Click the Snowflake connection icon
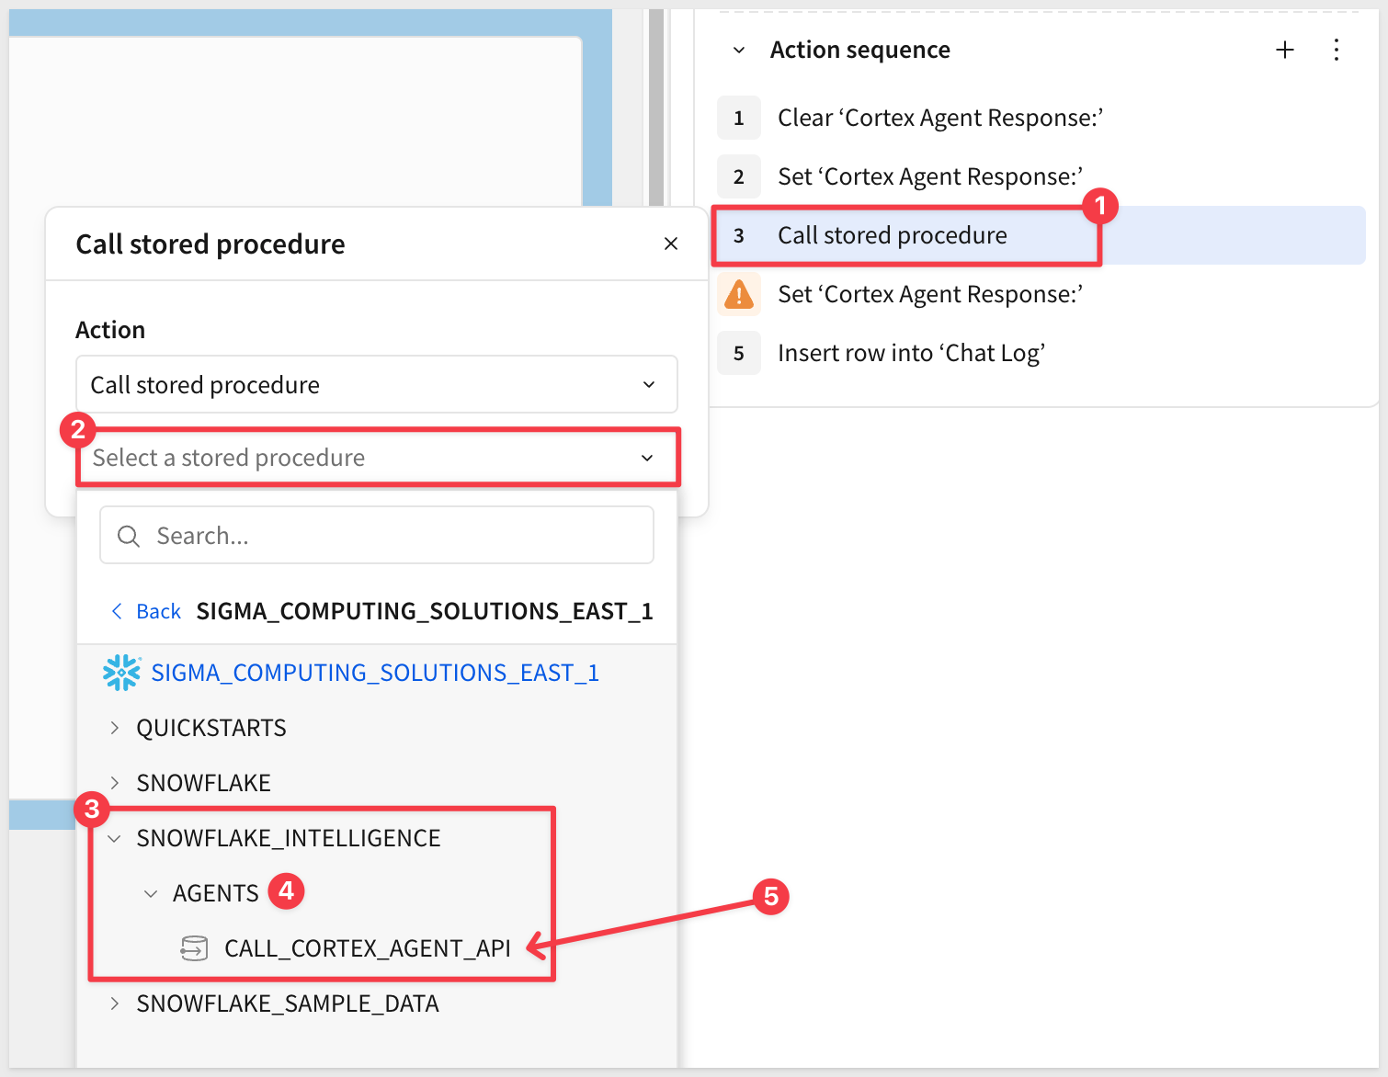The height and width of the screenshot is (1077, 1388). (x=121, y=673)
